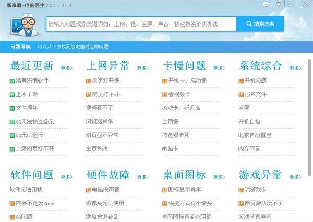Expand 更多 next to 卡慢问题
This screenshot has height=222, width=313.
(x=219, y=68)
